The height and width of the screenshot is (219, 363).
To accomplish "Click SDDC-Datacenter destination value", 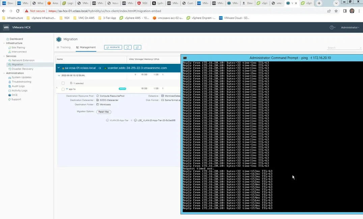I will click(109, 100).
